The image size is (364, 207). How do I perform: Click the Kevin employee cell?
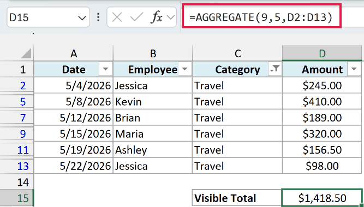(x=153, y=101)
